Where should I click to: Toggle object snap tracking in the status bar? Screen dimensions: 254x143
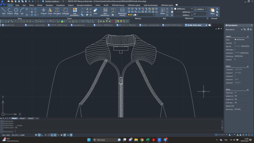[52, 135]
